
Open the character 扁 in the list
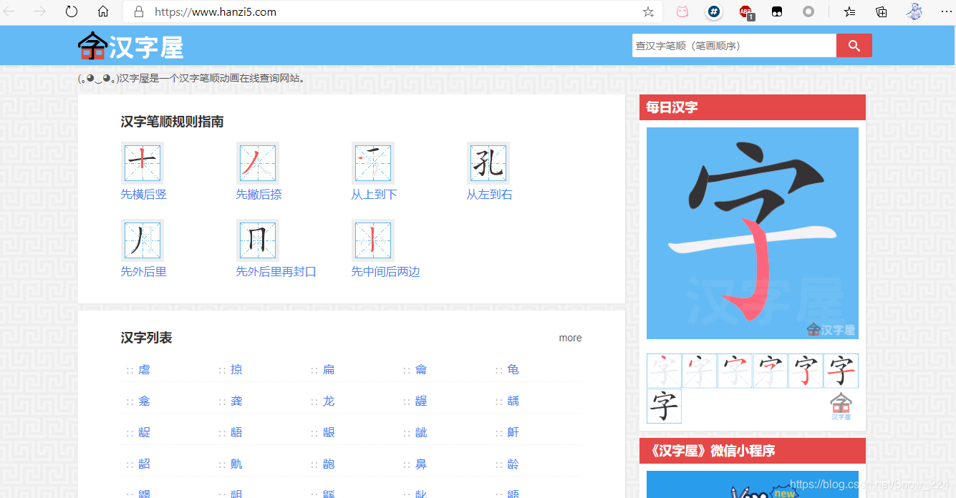click(x=329, y=369)
